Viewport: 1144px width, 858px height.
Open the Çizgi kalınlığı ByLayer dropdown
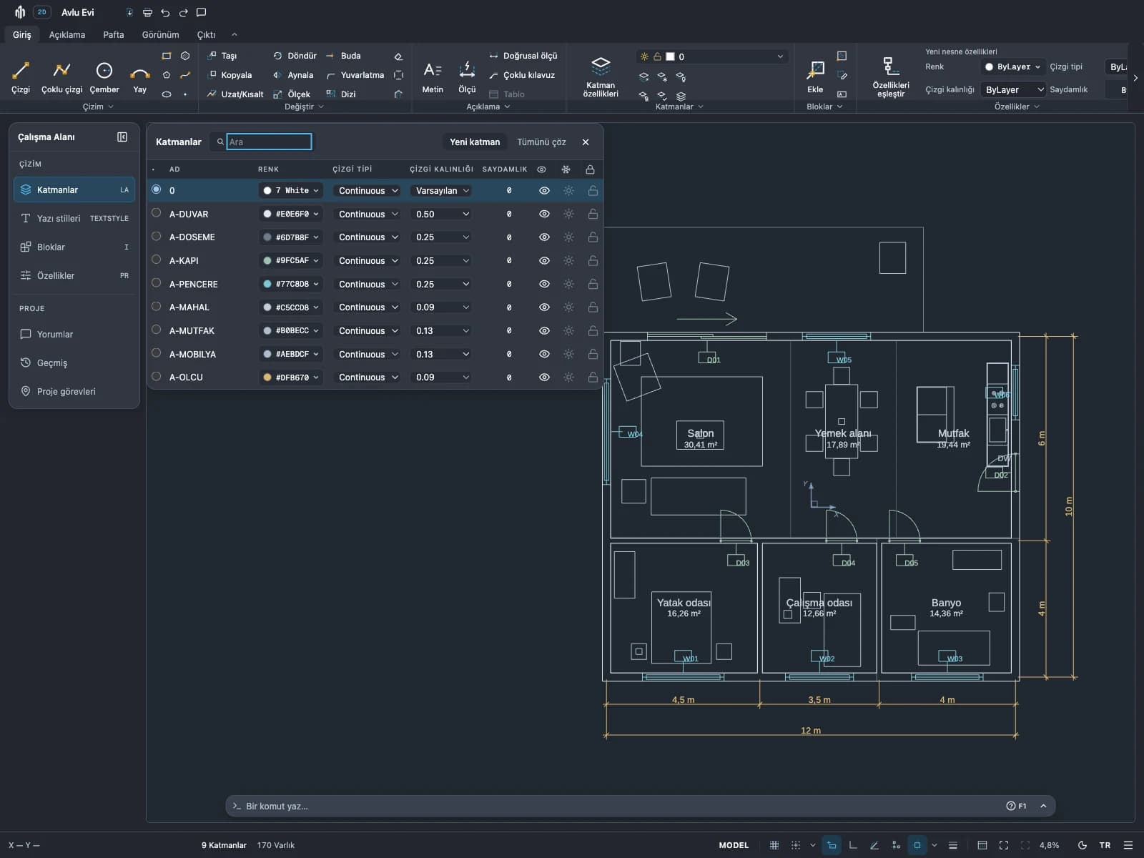1014,89
